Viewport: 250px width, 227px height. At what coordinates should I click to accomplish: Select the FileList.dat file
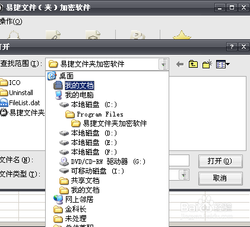click(x=20, y=103)
